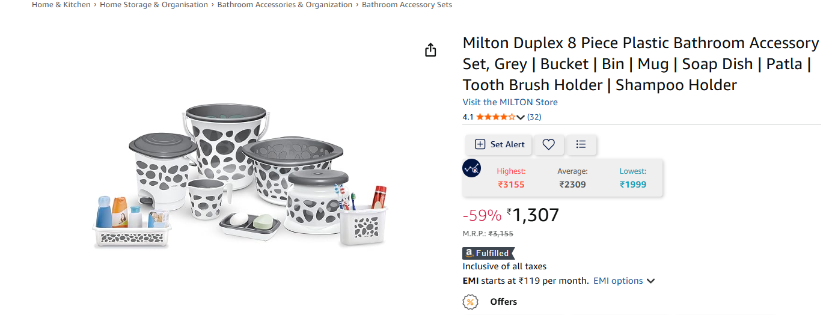Click the Lowest price ₹1999 value
This screenshot has height=315, width=835.
point(633,185)
